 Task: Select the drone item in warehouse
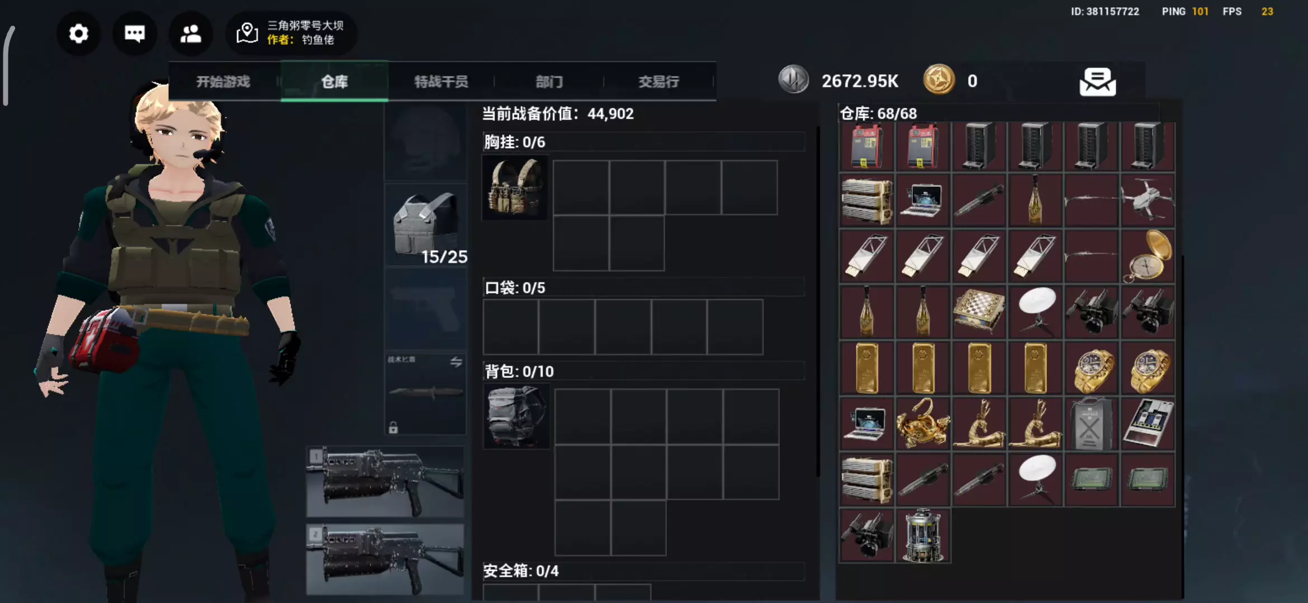1148,200
